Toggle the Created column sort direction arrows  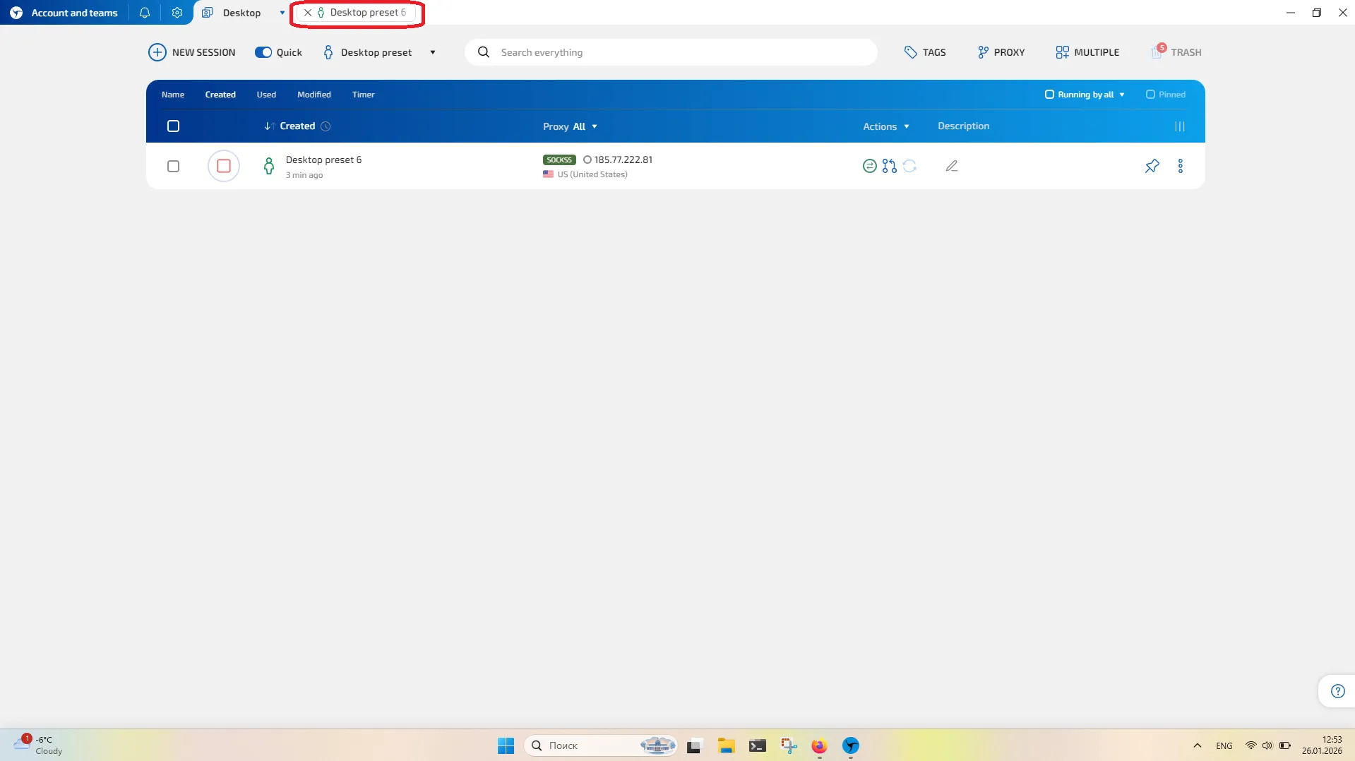tap(270, 126)
